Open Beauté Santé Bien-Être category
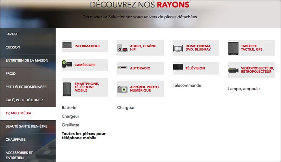Screen dimensions: 281x162 [x=26, y=126]
